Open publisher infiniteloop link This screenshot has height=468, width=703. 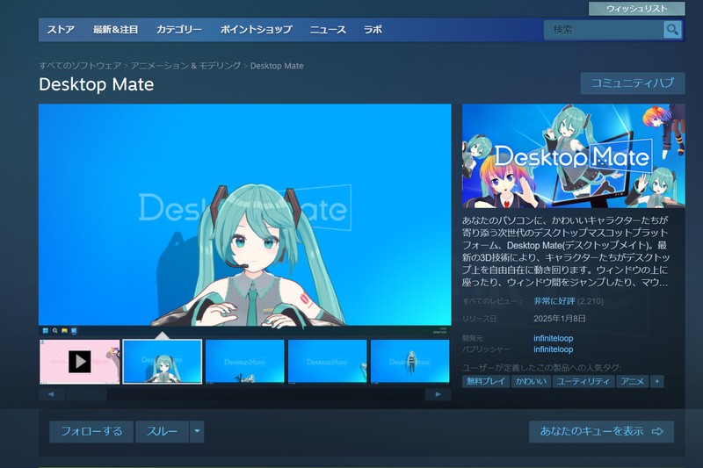click(x=554, y=349)
